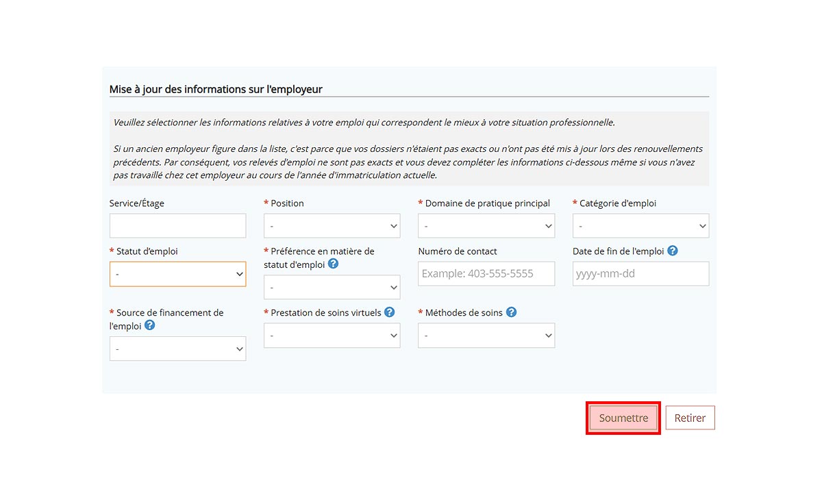Open the Position dropdown
Screen dimensions: 822x504
332,226
